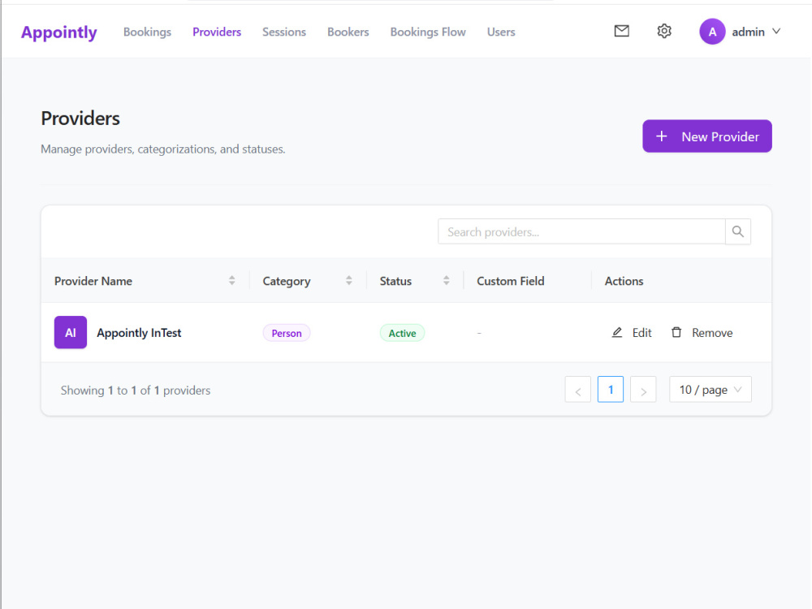Screen dimensions: 812x609
Task: Open the Bookers nav item
Action: [x=348, y=32]
